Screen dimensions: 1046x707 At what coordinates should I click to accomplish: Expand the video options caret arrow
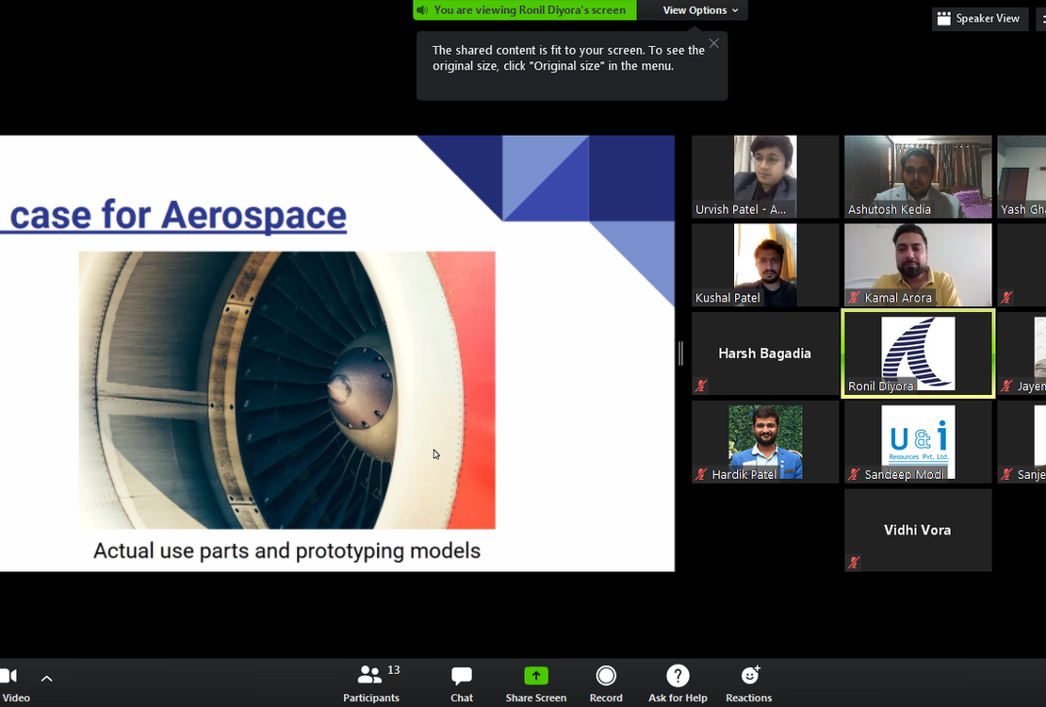tap(46, 678)
